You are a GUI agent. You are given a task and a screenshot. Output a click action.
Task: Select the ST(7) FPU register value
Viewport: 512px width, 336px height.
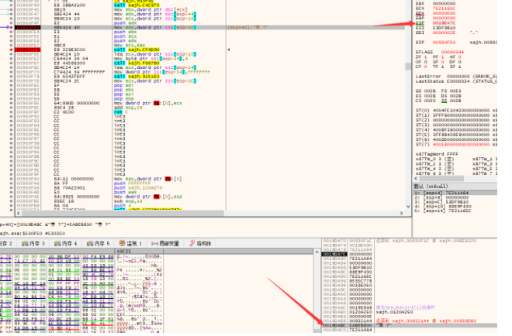(461, 144)
